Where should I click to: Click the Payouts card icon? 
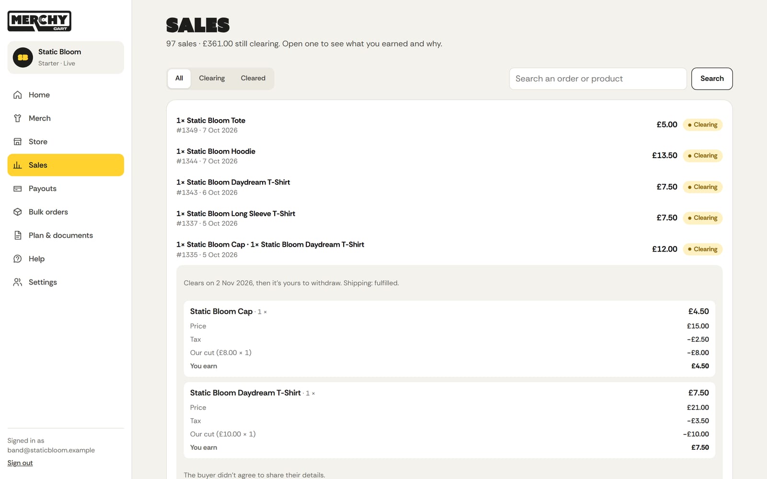click(18, 189)
